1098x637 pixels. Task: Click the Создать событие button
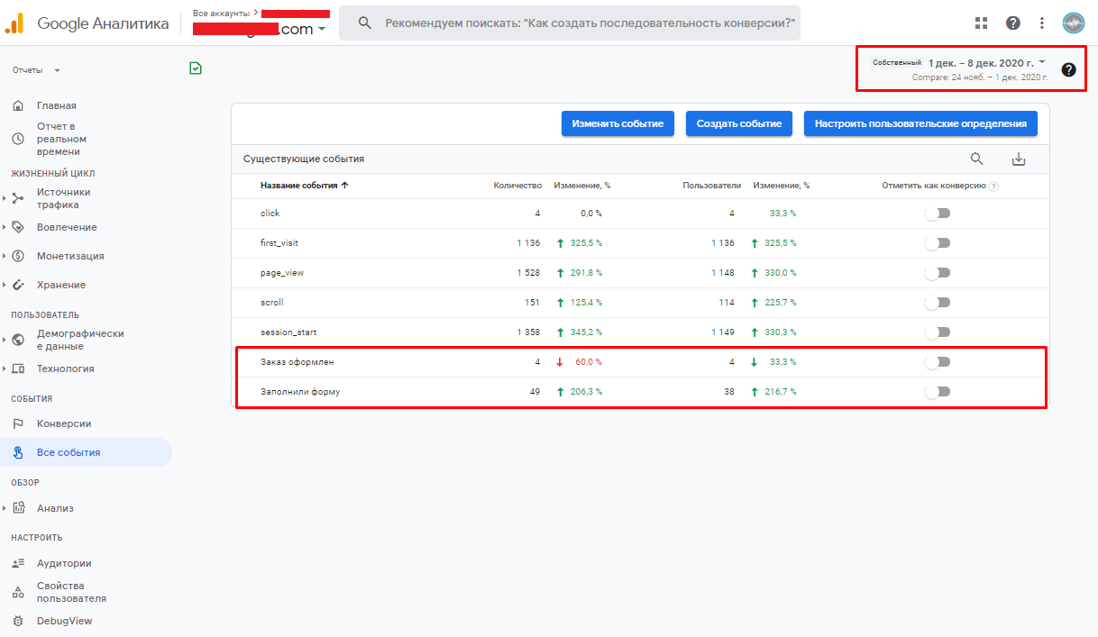point(738,123)
